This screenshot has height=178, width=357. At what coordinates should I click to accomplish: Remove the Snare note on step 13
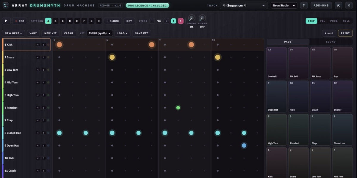[x=218, y=57]
